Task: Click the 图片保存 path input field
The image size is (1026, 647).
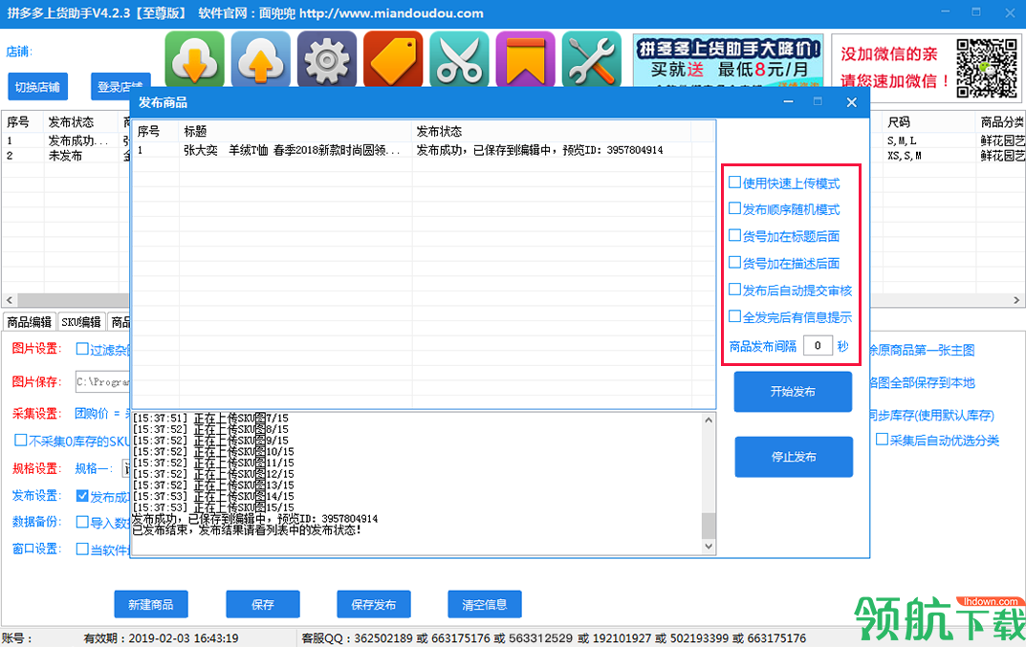Action: point(102,381)
